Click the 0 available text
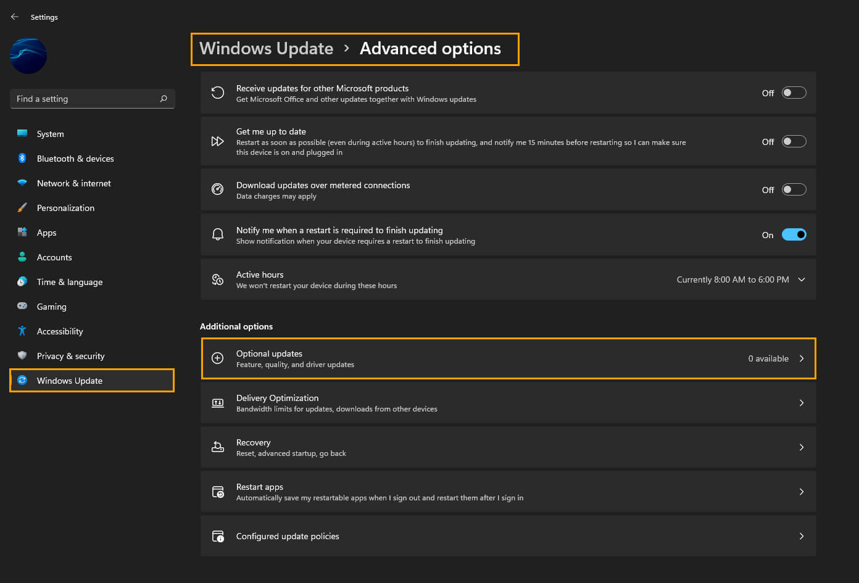Screen dimensions: 859x583 pyautogui.click(x=768, y=358)
